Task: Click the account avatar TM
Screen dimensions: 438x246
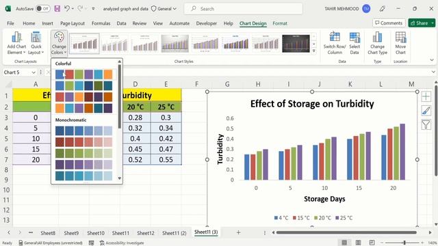Action: tap(366, 9)
